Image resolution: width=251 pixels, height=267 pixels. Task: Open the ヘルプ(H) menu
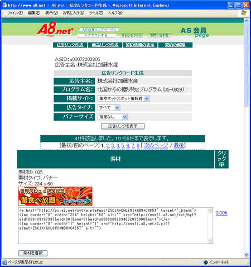click(115, 13)
